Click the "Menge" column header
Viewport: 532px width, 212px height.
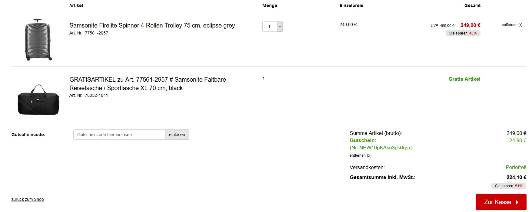(270, 5)
